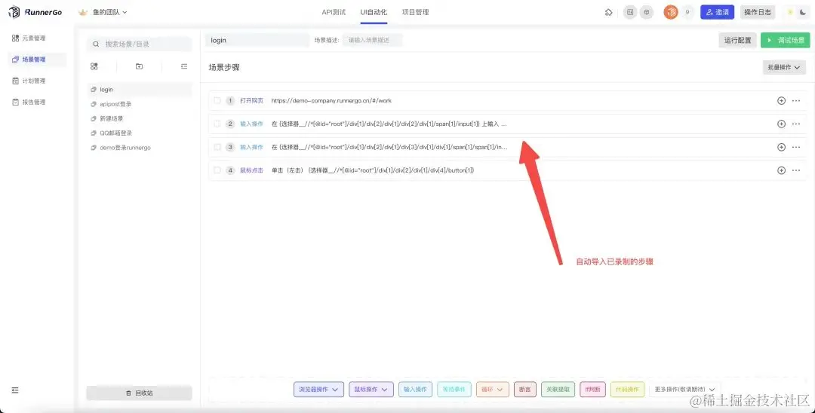Select the apipost登录 scene
The image size is (815, 413).
(x=140, y=104)
